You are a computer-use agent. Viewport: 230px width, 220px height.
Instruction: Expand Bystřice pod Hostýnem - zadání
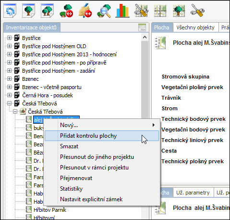coord(9,71)
